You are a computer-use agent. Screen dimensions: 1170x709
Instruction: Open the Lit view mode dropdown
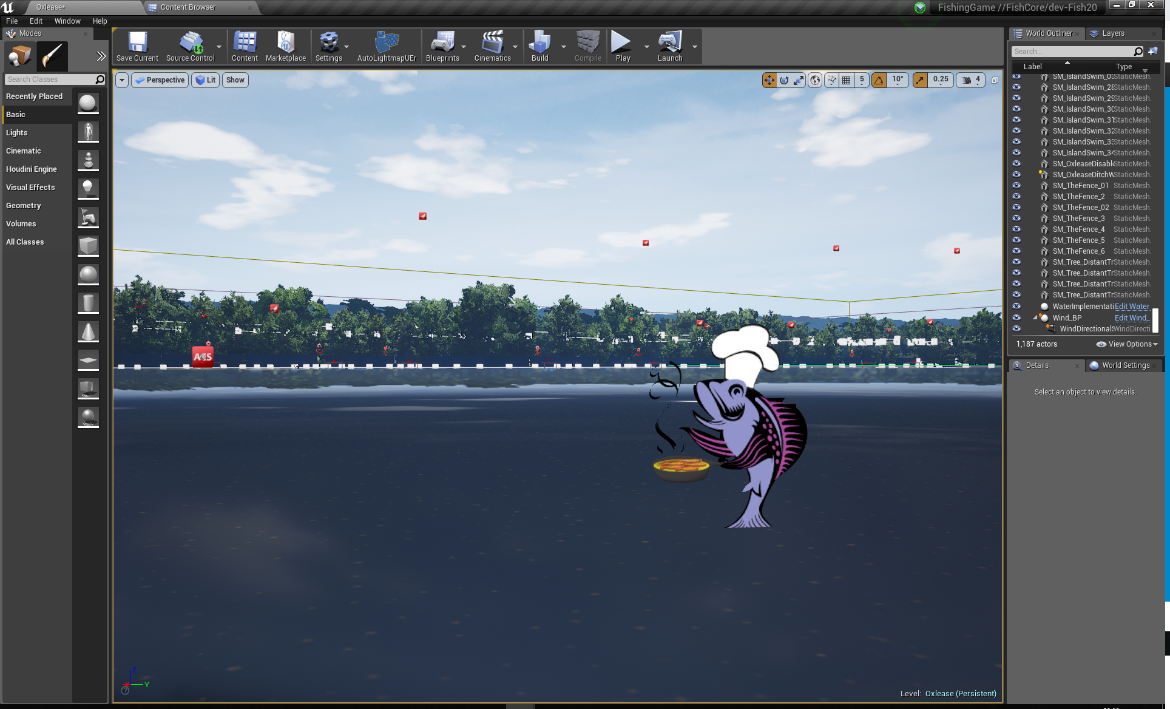coord(205,80)
